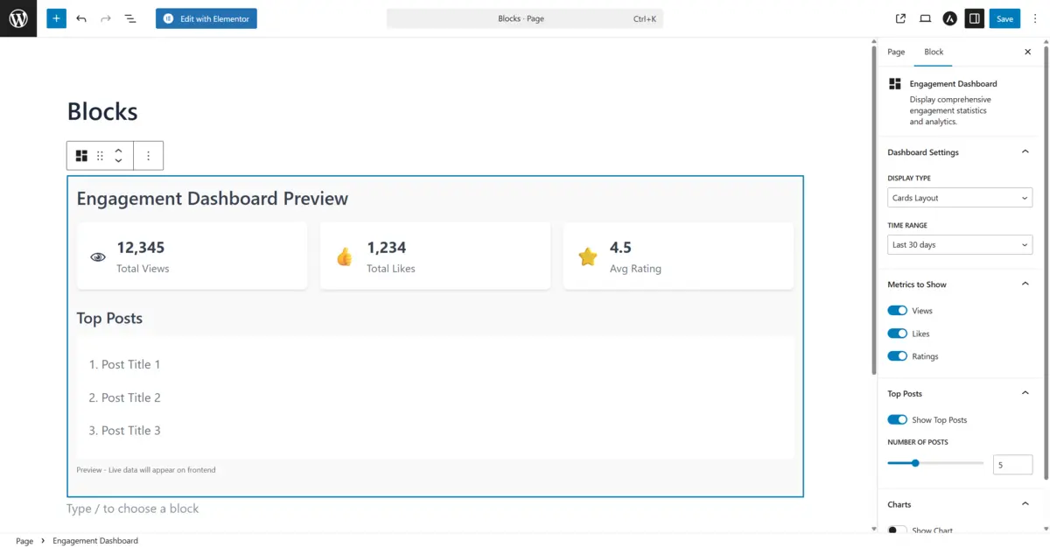1050x548 pixels.
Task: Select the Block tab in sidebar
Action: click(934, 52)
